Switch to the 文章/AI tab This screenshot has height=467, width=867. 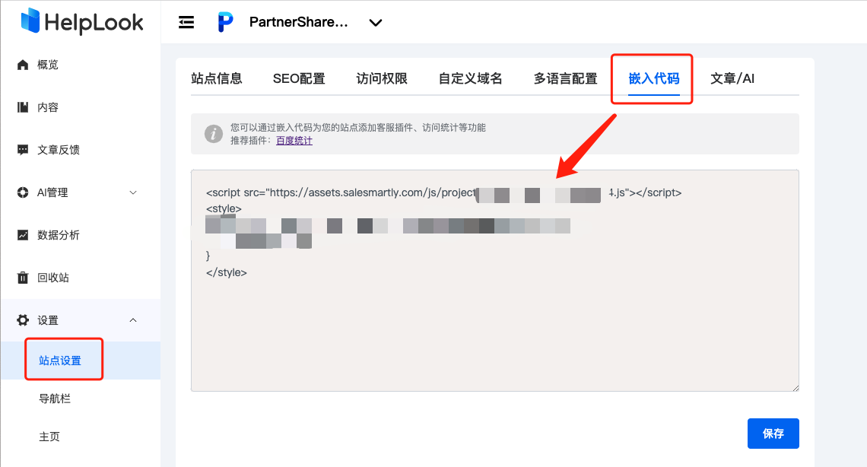pos(732,78)
